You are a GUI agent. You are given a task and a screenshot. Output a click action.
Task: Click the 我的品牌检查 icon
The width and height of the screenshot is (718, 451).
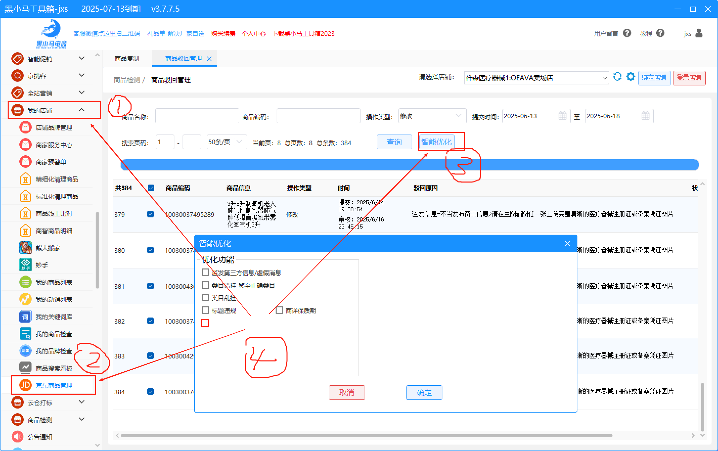click(x=25, y=351)
